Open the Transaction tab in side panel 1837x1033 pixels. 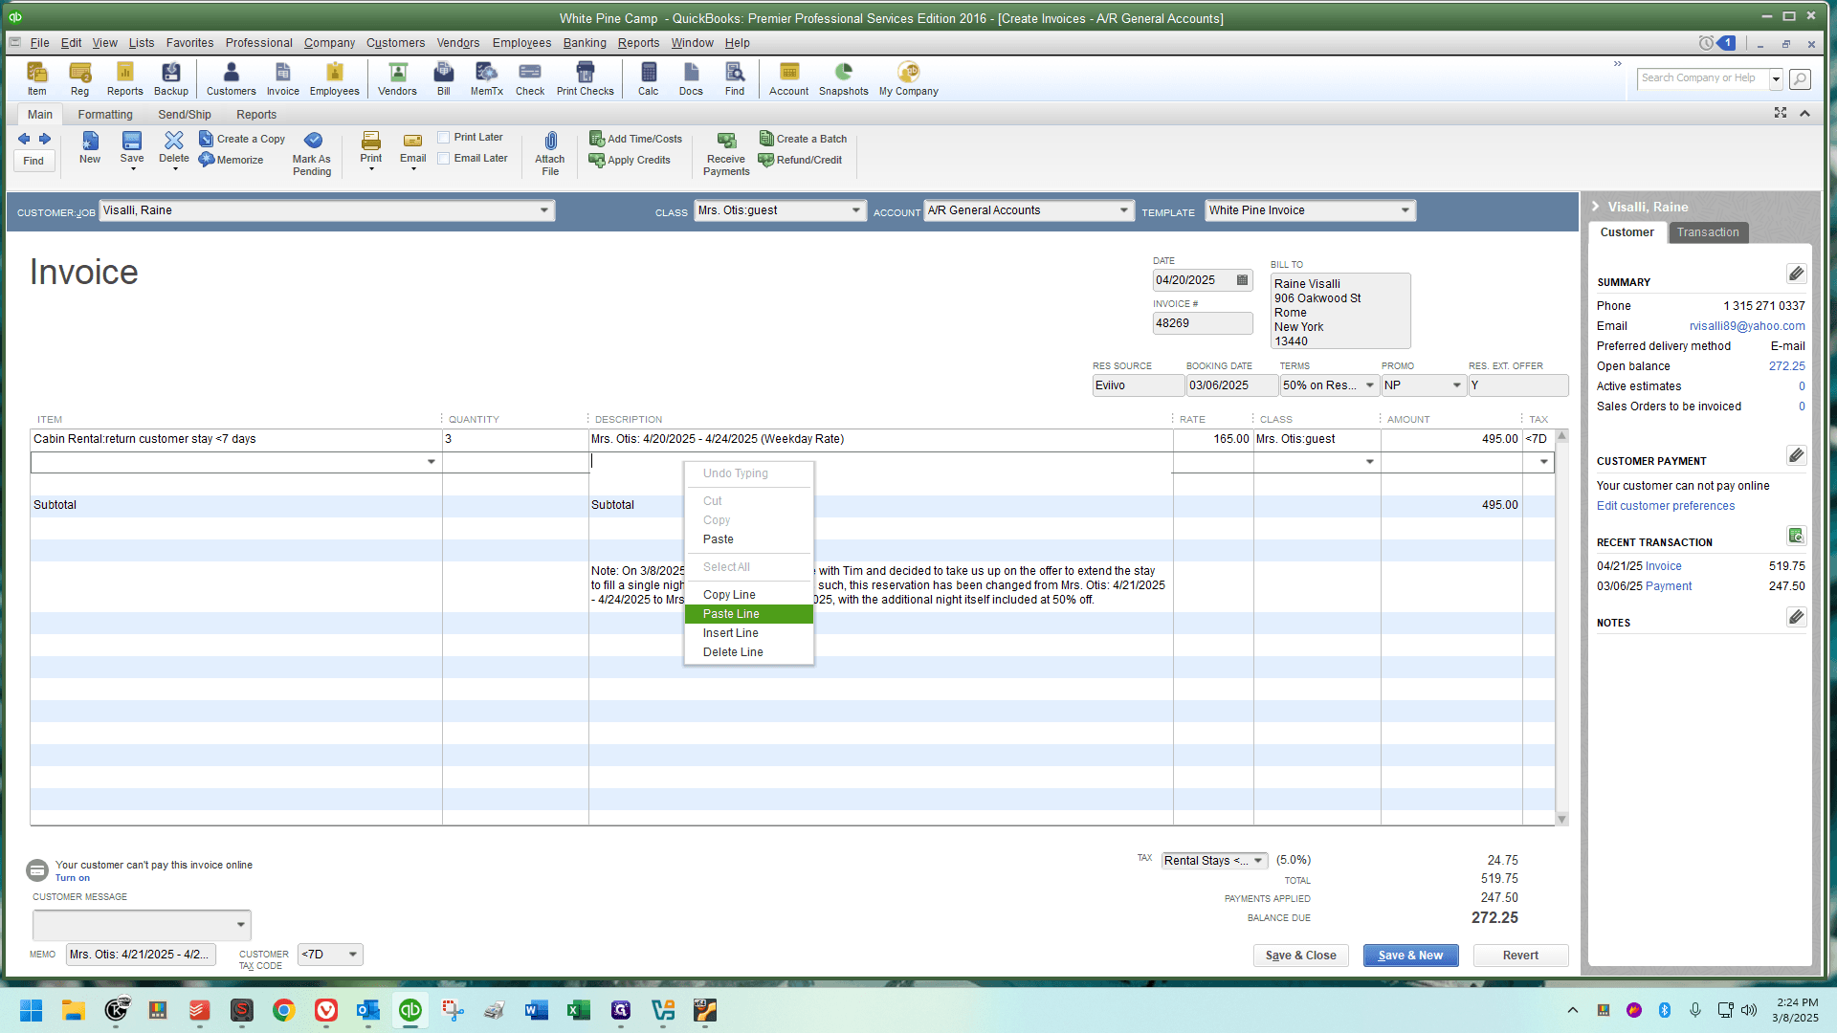pos(1708,232)
